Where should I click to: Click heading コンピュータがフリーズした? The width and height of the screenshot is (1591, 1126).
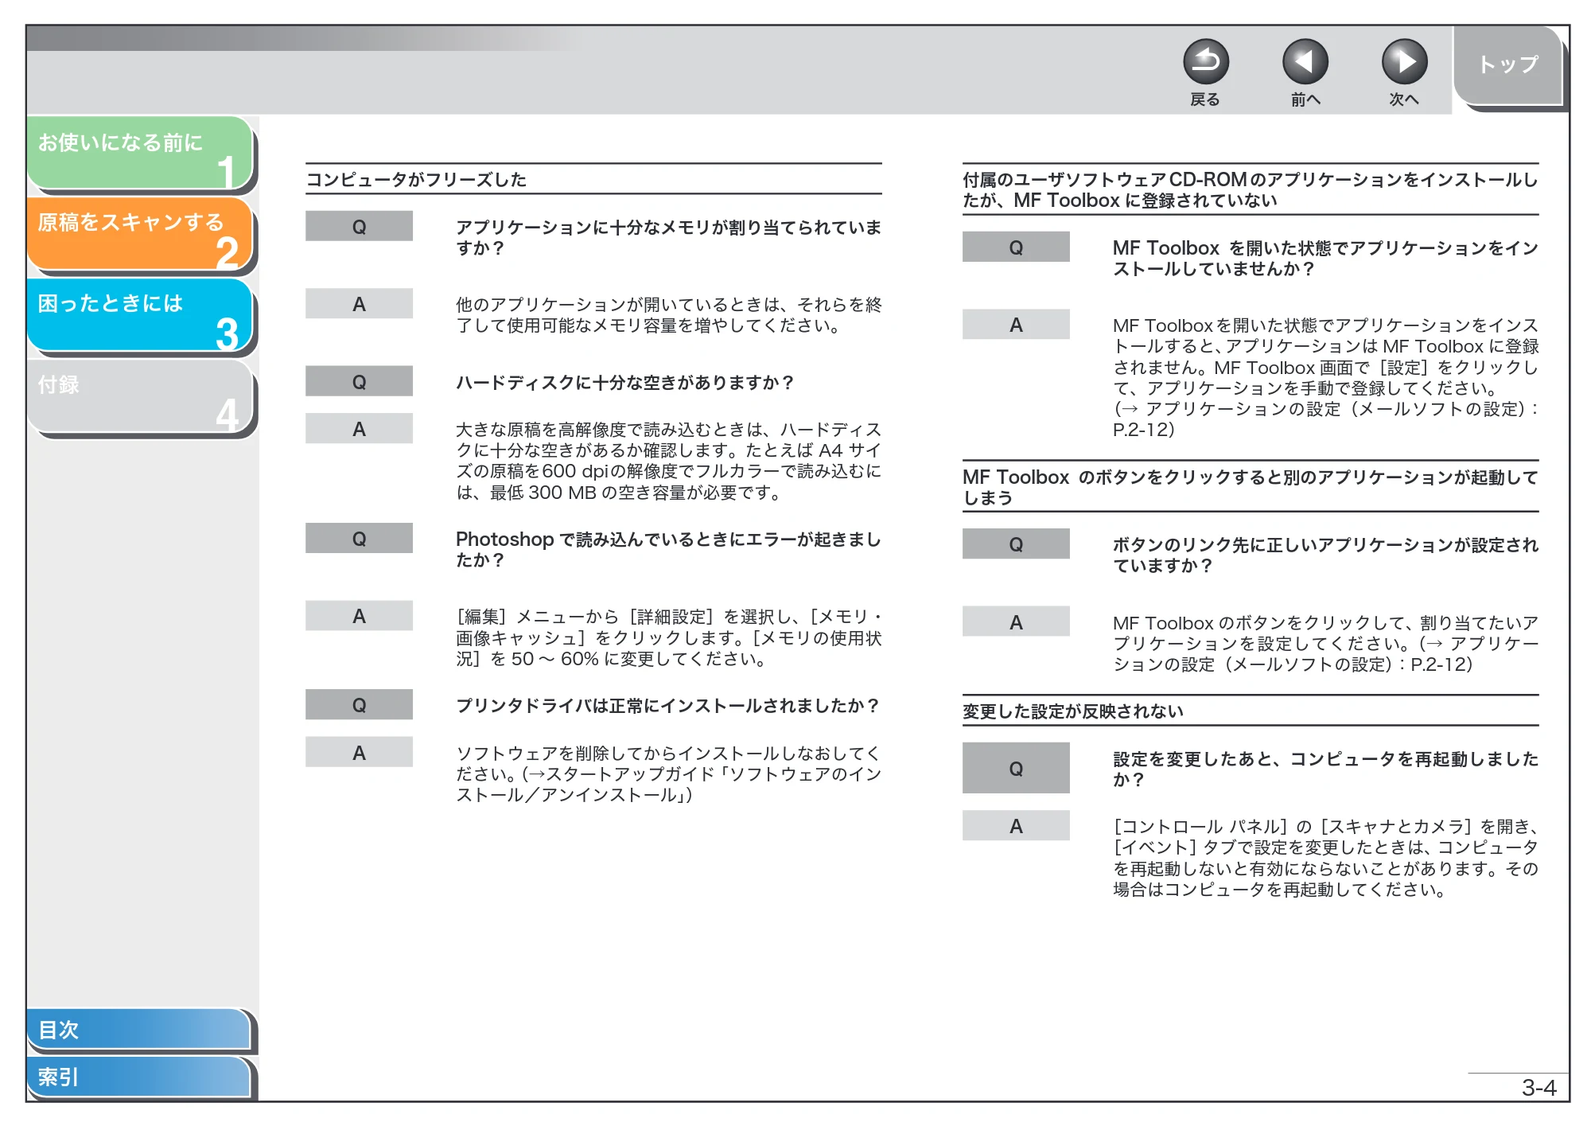pyautogui.click(x=416, y=179)
